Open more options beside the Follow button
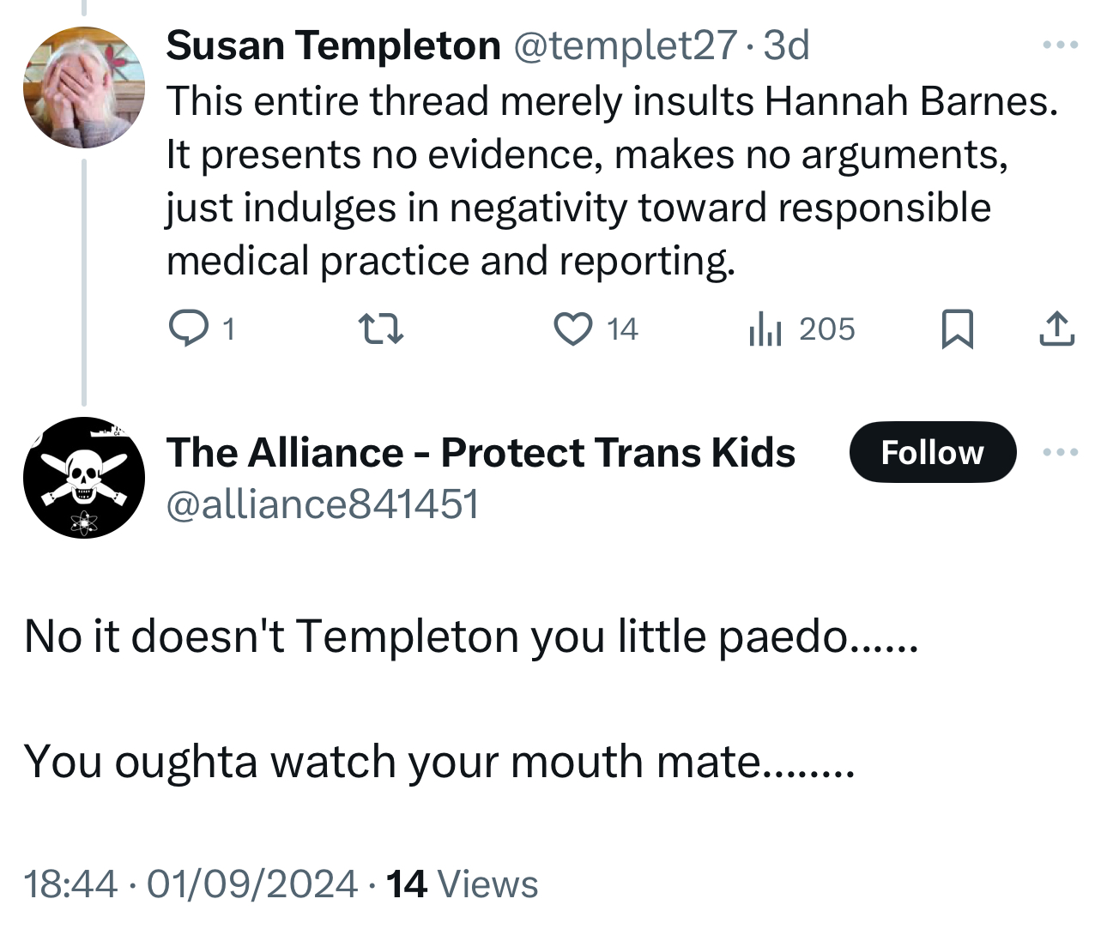 pyautogui.click(x=1060, y=452)
